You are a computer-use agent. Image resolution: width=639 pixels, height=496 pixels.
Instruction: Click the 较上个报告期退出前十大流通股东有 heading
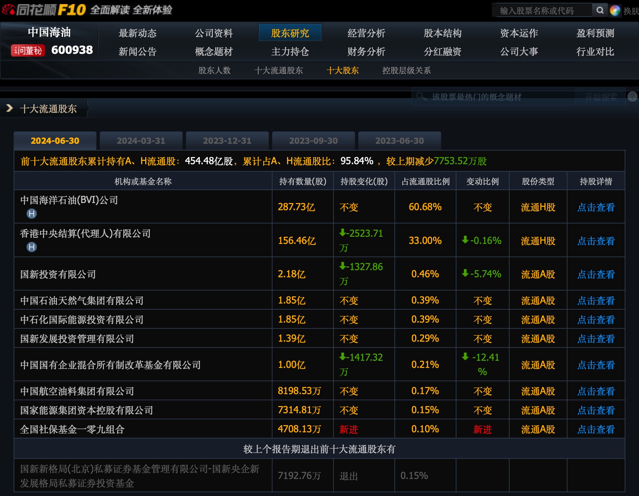319,449
